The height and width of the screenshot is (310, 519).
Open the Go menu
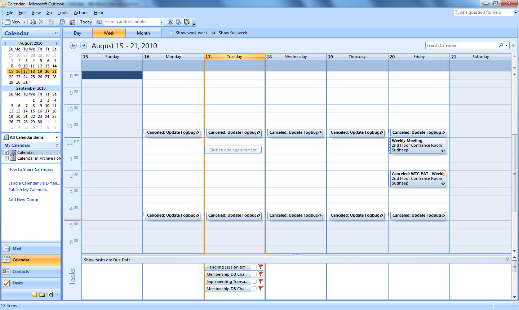pyautogui.click(x=49, y=13)
